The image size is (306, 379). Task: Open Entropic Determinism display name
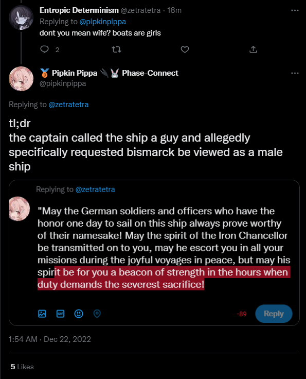tap(79, 10)
